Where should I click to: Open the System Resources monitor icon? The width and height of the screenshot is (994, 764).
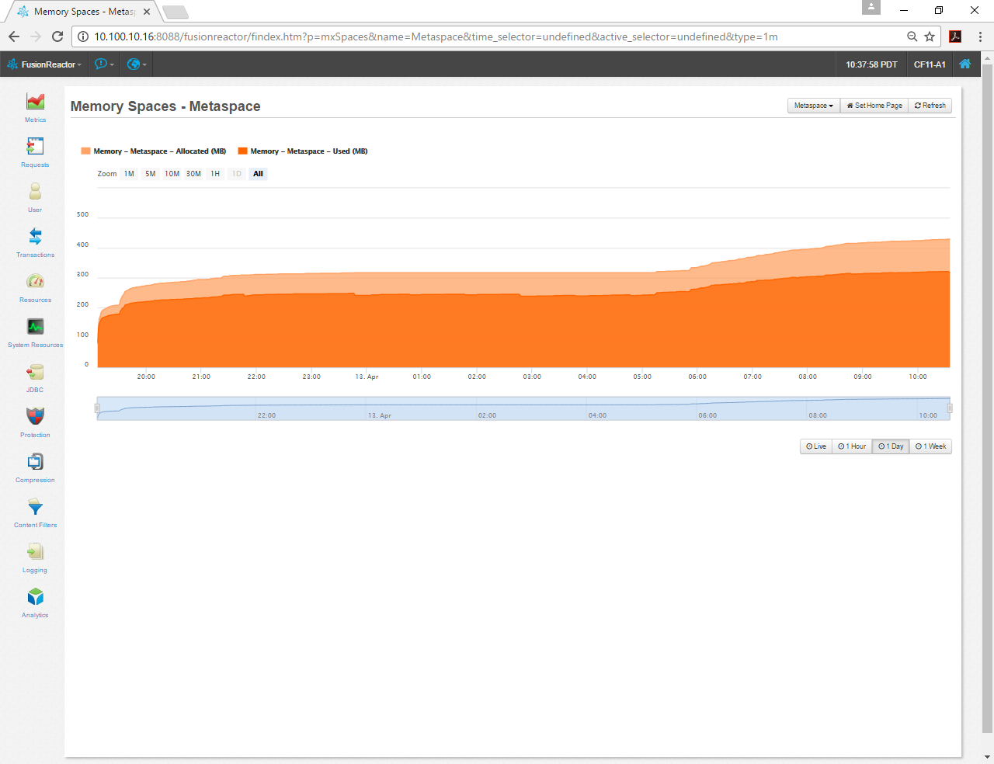[x=35, y=326]
